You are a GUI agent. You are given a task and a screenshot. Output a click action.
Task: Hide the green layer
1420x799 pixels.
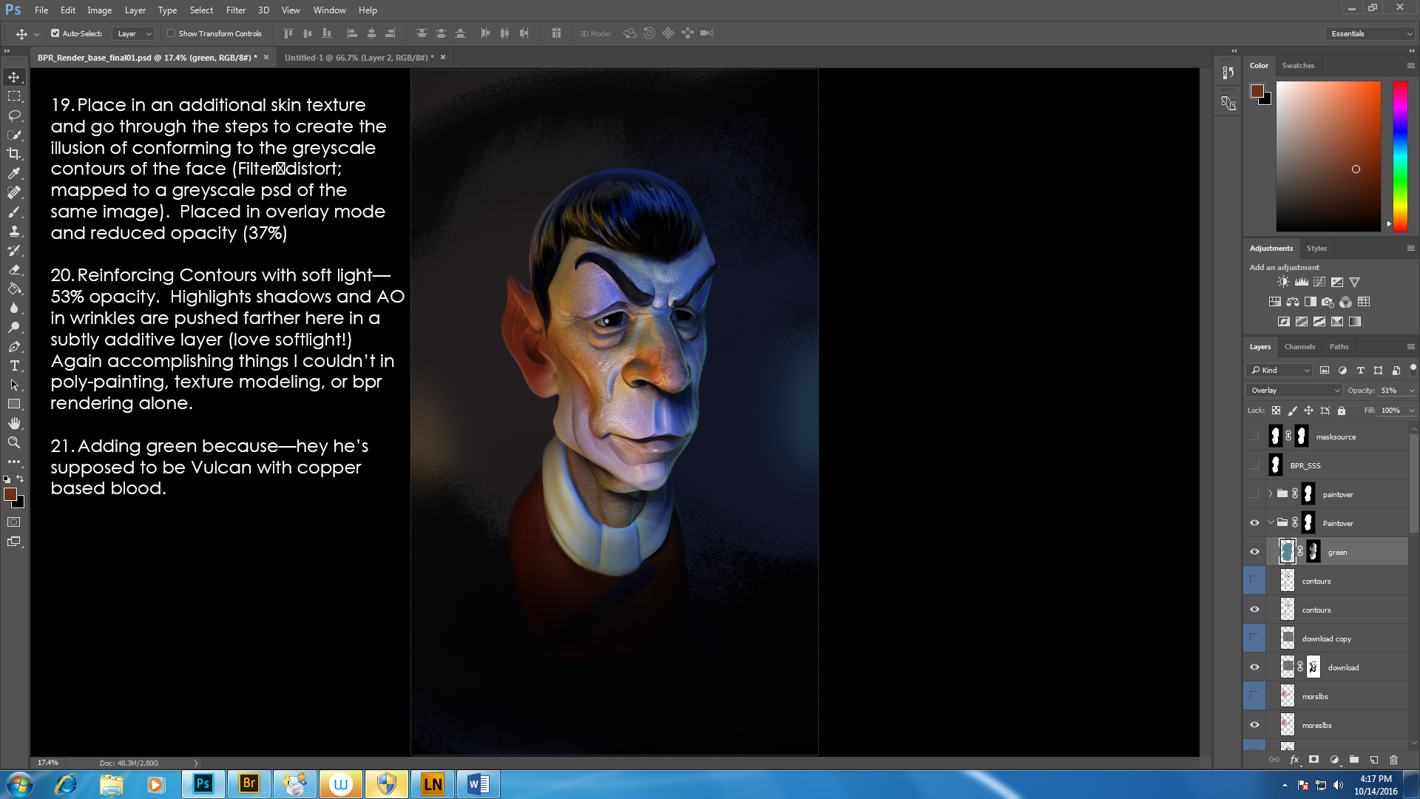pos(1254,552)
